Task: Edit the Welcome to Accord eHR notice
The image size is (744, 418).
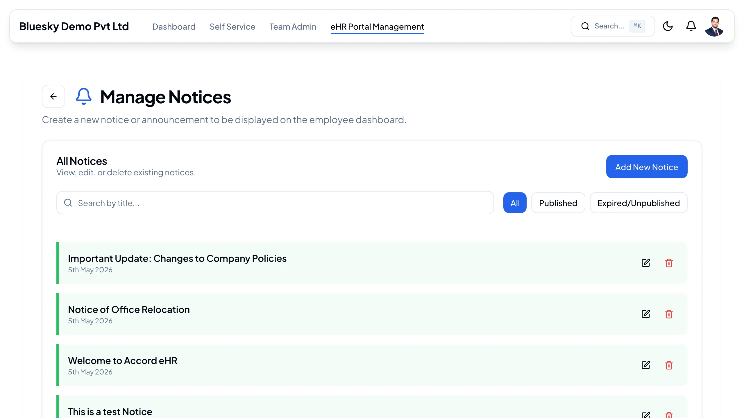Action: point(646,365)
